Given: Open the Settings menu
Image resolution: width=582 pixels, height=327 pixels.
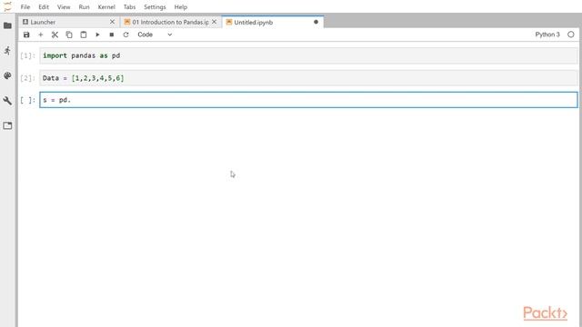Looking at the screenshot, I should tap(155, 7).
